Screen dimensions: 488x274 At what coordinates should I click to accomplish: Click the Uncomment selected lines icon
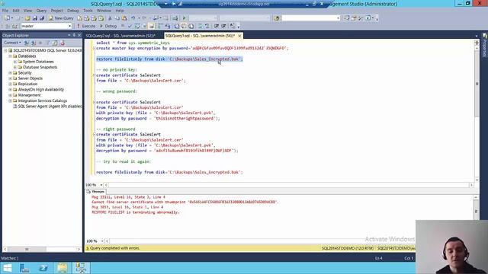tap(207, 26)
